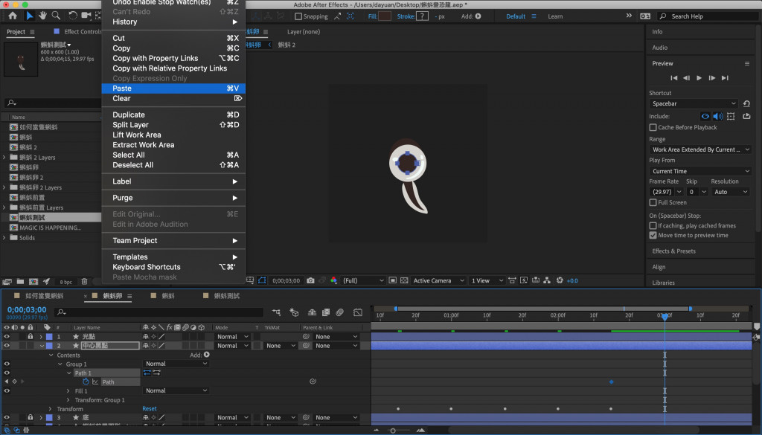
Task: Click the Reset link beside Transform
Action: coord(150,409)
